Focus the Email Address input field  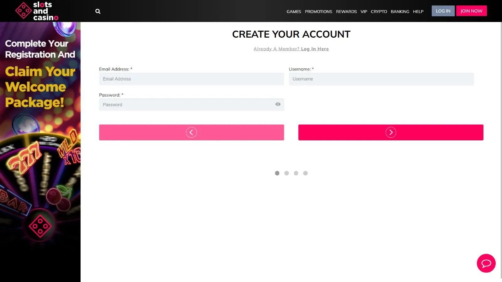[191, 79]
